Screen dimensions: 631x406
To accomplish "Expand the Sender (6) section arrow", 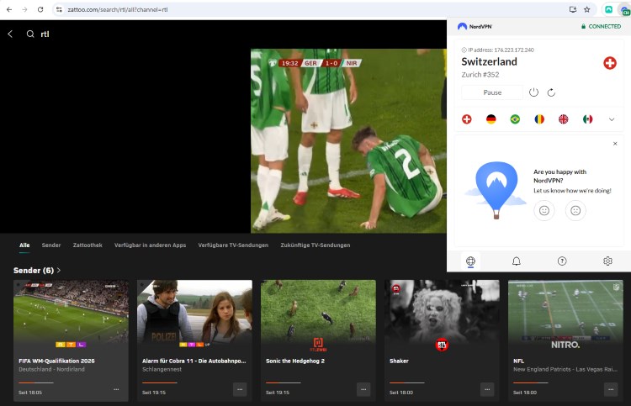I will 59,271.
